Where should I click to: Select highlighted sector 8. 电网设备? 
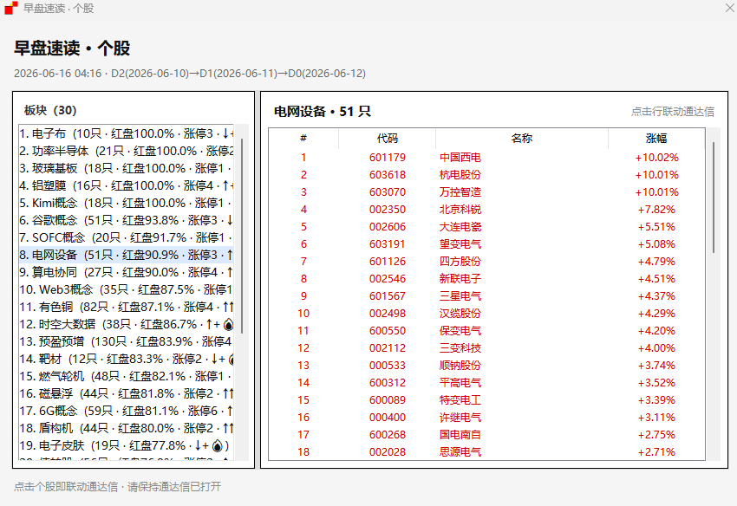click(126, 255)
